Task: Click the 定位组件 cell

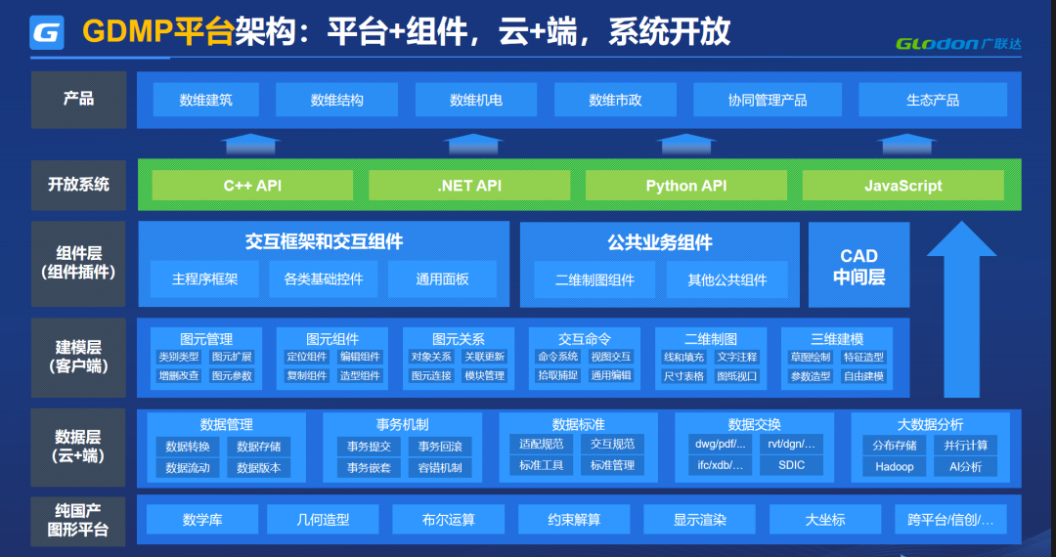Action: pyautogui.click(x=306, y=357)
